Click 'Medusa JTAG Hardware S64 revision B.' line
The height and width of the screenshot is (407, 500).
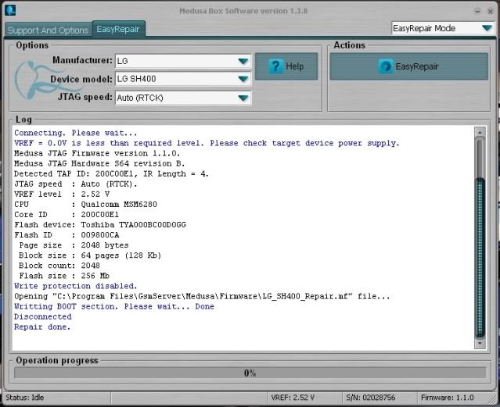[99, 163]
